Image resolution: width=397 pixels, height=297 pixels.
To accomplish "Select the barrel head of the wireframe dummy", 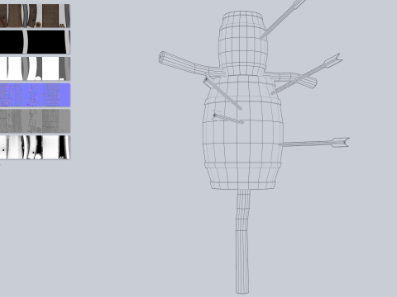I will tap(243, 44).
